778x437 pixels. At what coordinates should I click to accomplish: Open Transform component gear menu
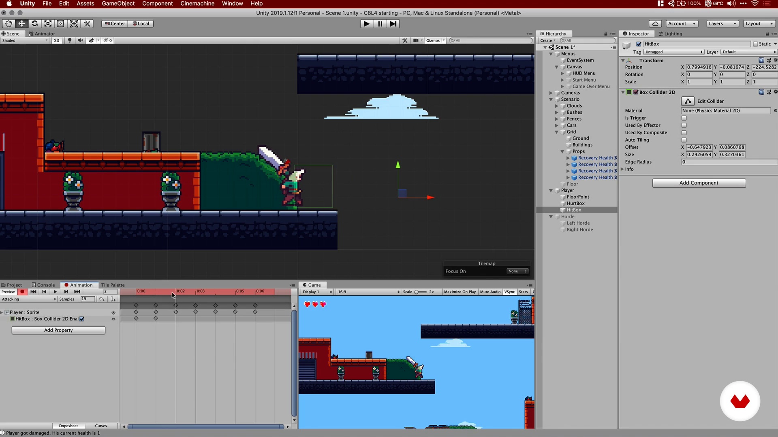(776, 60)
